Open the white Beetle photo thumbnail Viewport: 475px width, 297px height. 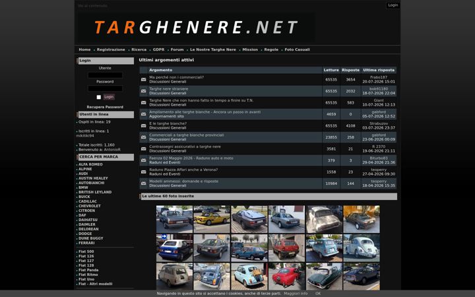click(362, 248)
